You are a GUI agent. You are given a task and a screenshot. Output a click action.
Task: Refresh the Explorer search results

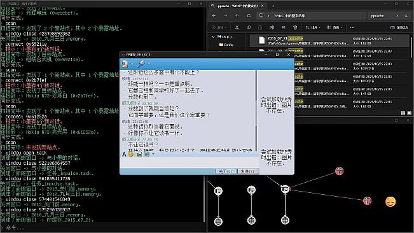[249, 15]
